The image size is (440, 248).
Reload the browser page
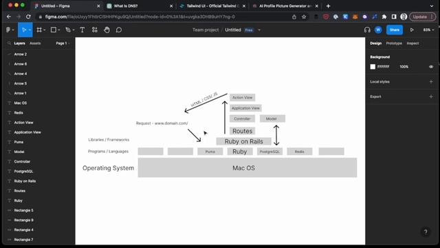(28, 17)
